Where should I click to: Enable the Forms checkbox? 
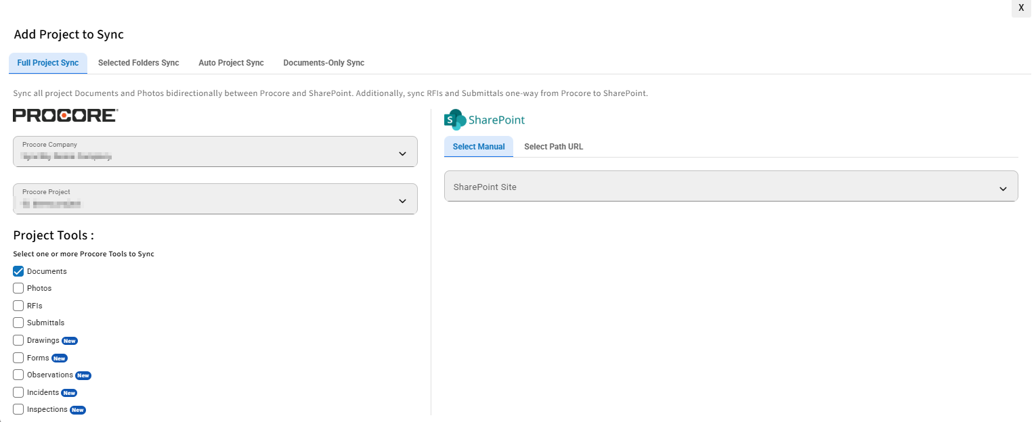coord(18,358)
